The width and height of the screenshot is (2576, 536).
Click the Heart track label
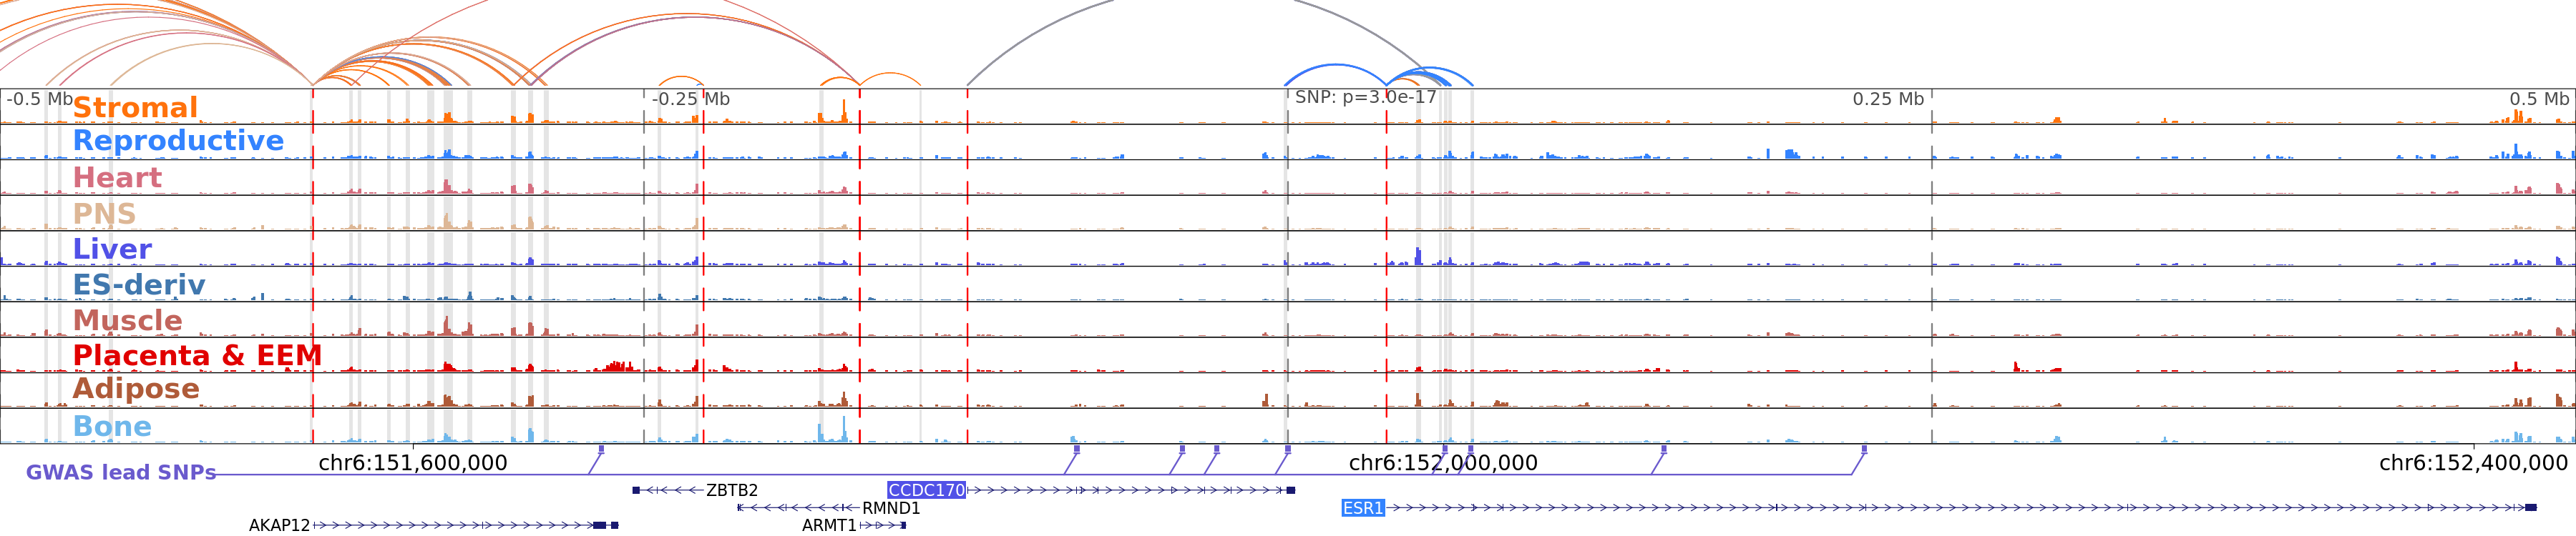pyautogui.click(x=117, y=178)
